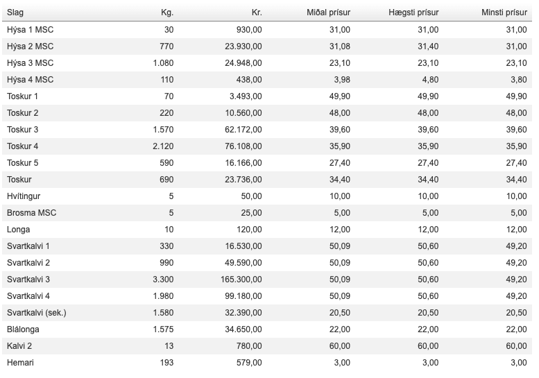Click the Toskur 3 row label
Image resolution: width=539 pixels, height=378 pixels.
23,130
